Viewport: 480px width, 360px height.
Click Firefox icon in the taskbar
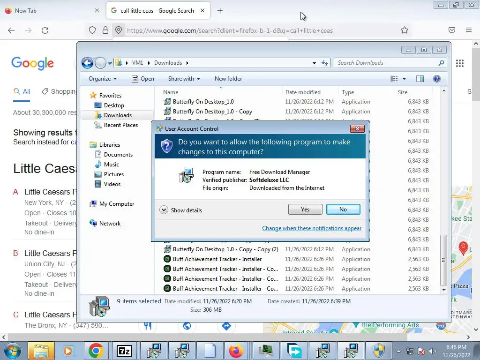click(236, 351)
